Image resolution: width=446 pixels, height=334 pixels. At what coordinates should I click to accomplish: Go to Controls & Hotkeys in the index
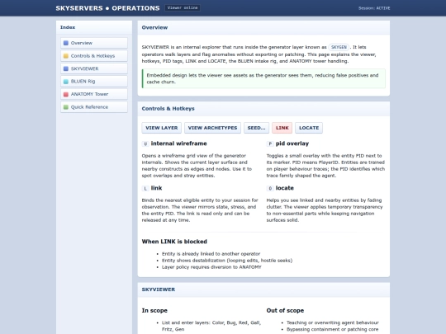tap(94, 56)
